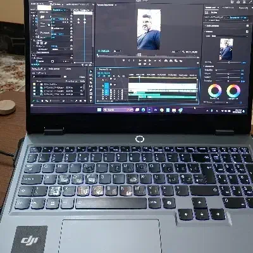
Task: Open Task View on the taskbar
Action: pyautogui.click(x=137, y=110)
